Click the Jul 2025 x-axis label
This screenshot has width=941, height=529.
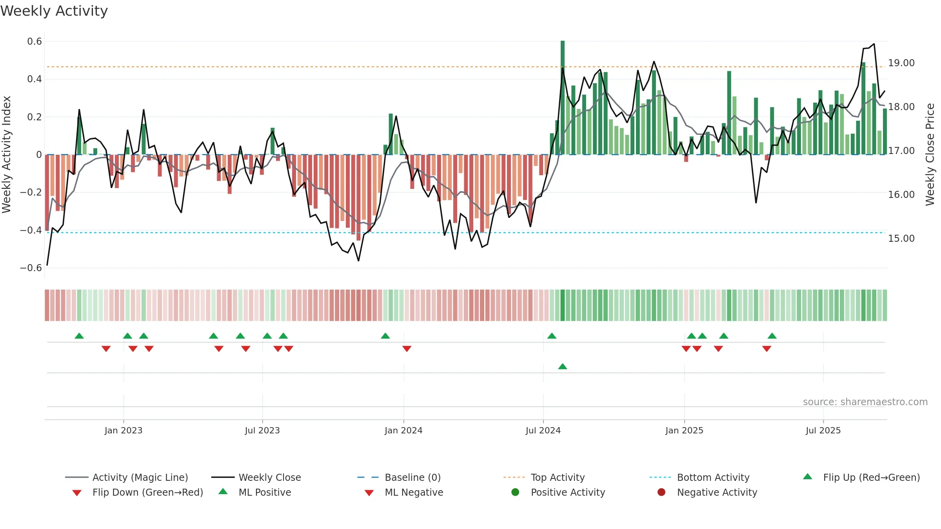[823, 430]
